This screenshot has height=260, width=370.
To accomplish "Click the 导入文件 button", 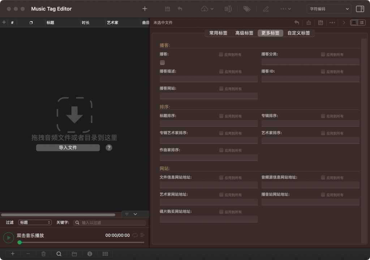I will [68, 147].
